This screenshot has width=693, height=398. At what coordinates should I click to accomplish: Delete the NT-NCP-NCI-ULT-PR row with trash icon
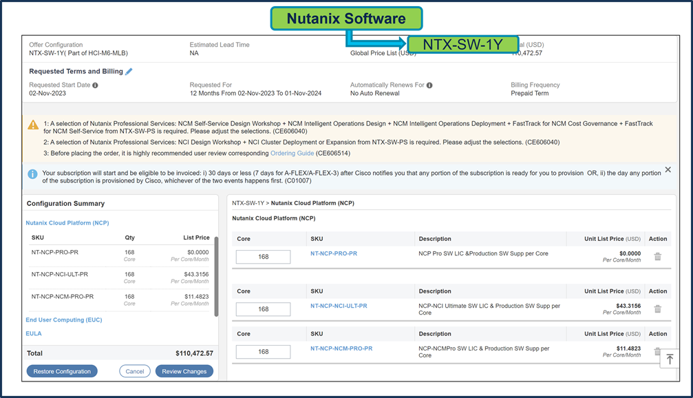(658, 309)
